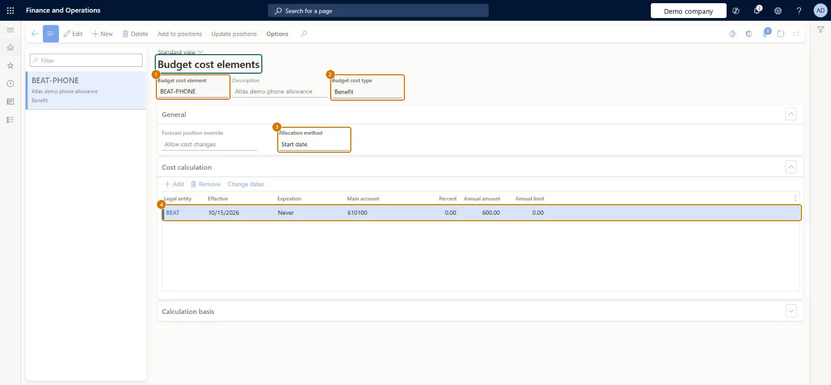
Task: Open the settings gear
Action: (778, 11)
